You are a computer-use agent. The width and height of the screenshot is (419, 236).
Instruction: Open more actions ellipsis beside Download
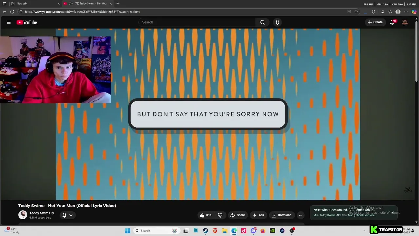[301, 215]
